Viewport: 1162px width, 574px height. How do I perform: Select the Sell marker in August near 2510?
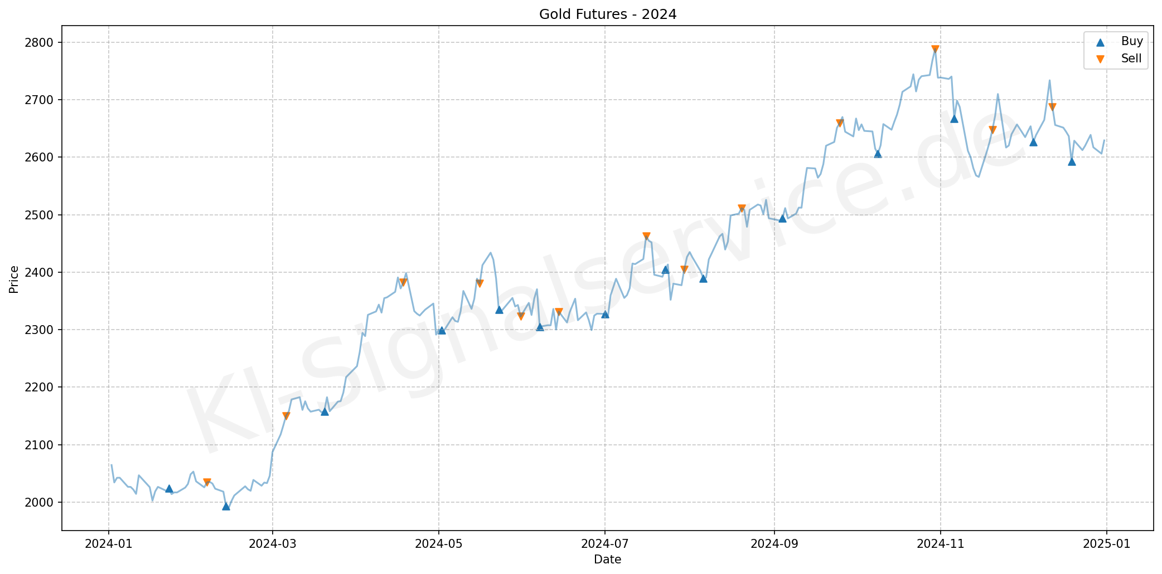(742, 209)
